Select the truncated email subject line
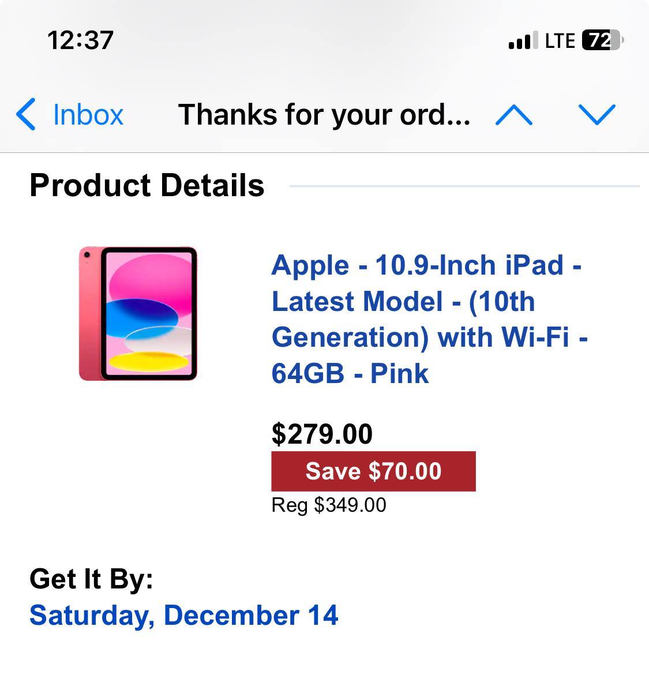The height and width of the screenshot is (675, 649). tap(325, 114)
